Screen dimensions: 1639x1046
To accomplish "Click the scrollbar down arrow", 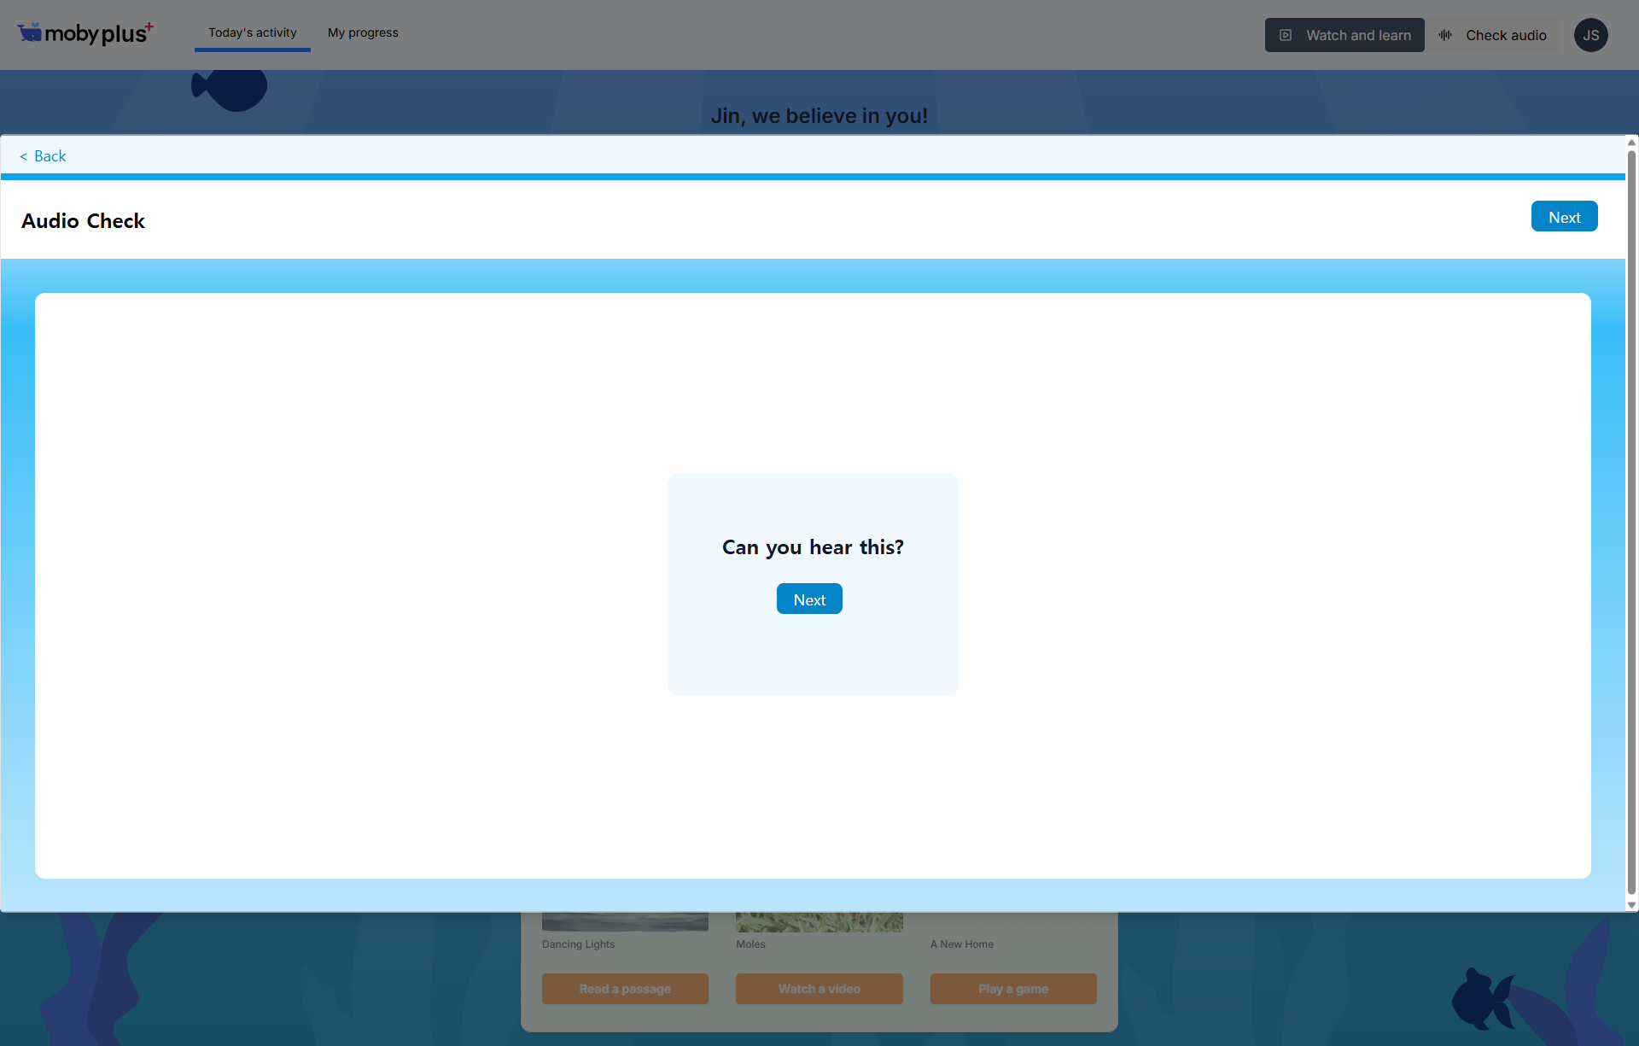I will tap(1631, 905).
